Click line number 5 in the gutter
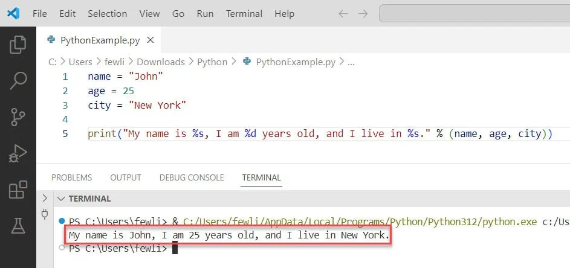The height and width of the screenshot is (268, 570). coord(65,133)
